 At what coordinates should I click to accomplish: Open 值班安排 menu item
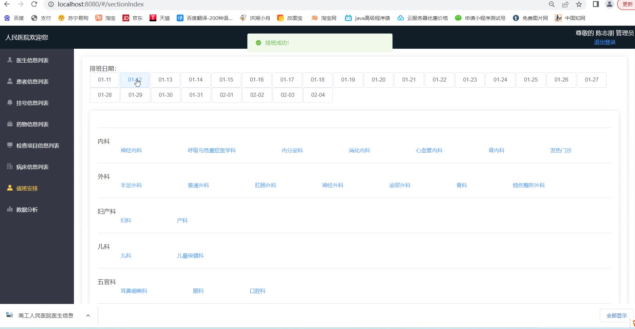[x=27, y=188]
